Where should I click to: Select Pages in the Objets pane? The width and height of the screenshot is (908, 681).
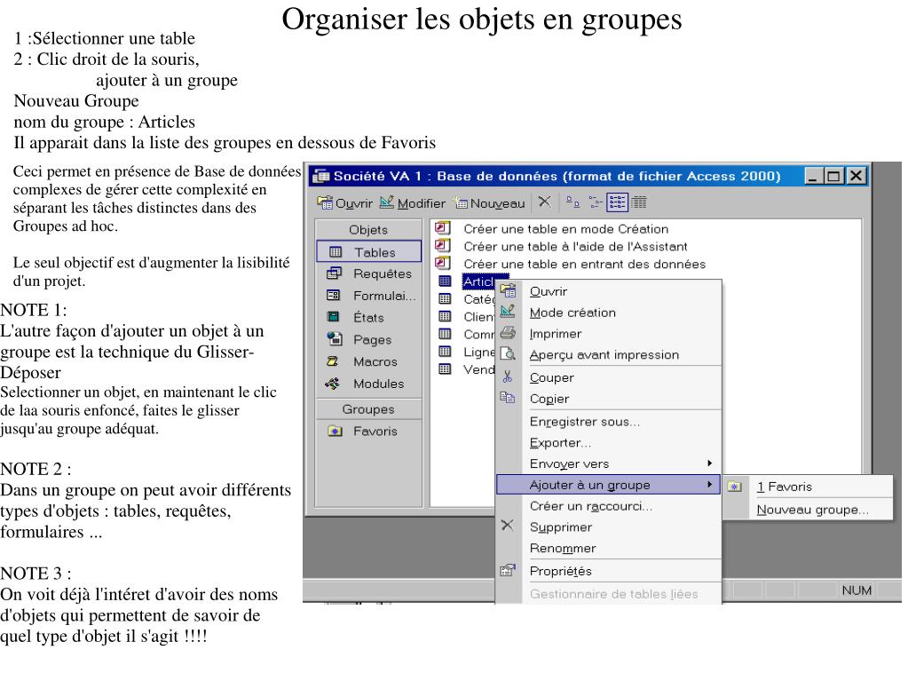(369, 339)
